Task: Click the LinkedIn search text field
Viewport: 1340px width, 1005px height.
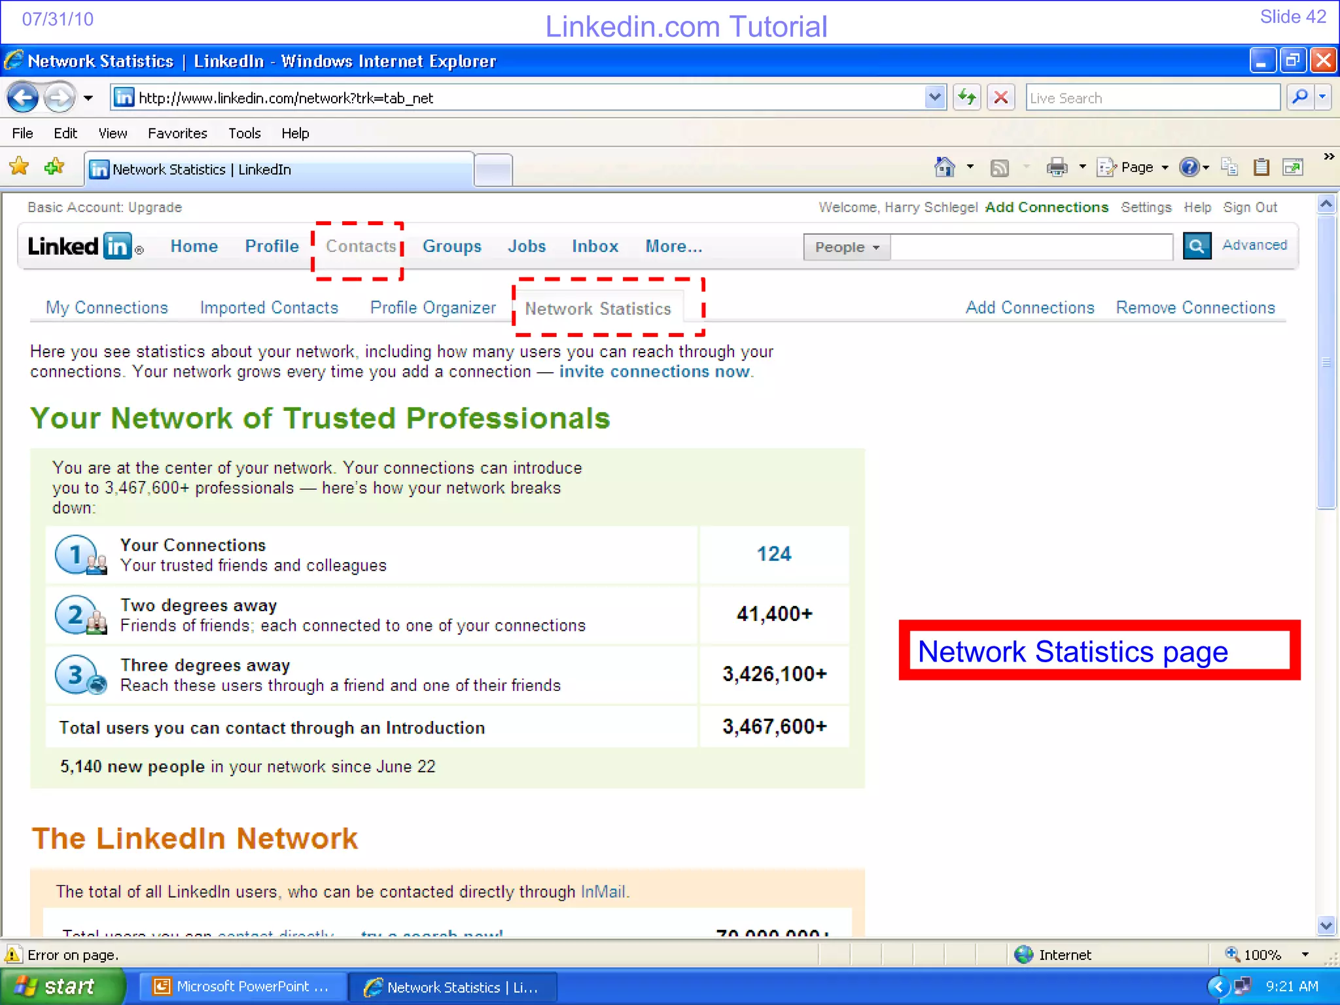Action: pos(1032,247)
